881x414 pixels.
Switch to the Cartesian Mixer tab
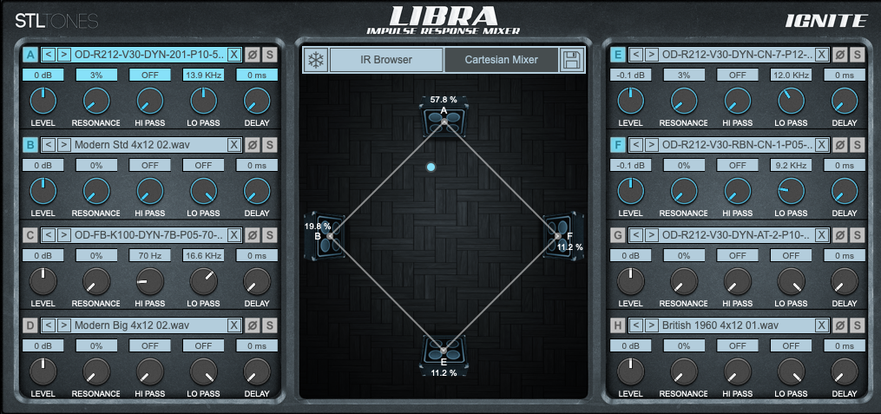pyautogui.click(x=501, y=60)
